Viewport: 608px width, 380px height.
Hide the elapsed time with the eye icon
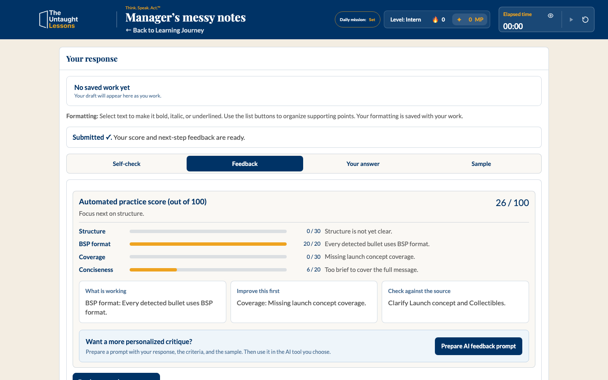pos(551,16)
